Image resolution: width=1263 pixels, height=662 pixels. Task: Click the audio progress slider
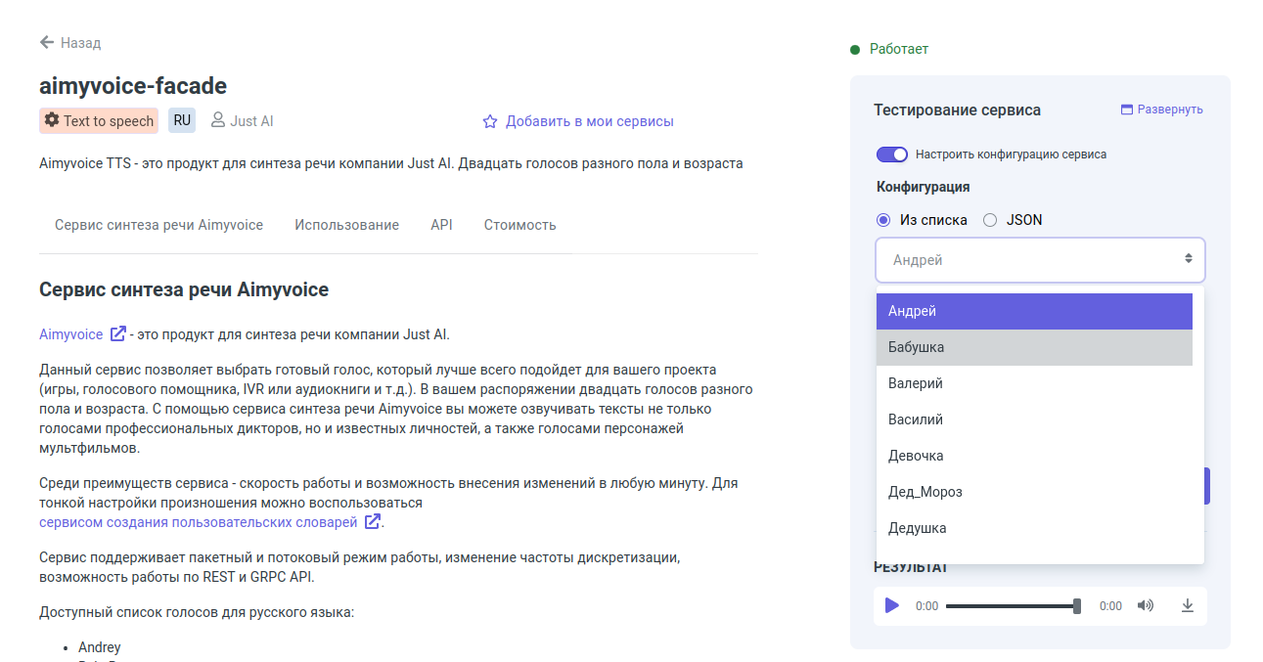[x=1012, y=606]
